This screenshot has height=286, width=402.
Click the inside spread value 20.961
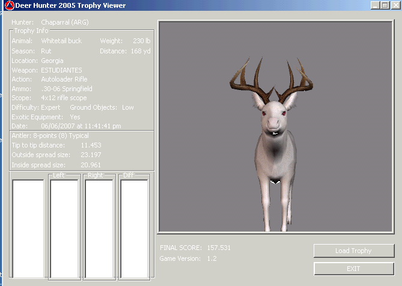coord(91,165)
